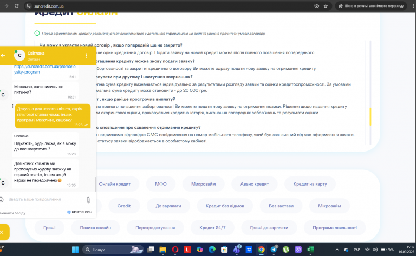Open Viber from the taskbar
The image size is (416, 256).
[x=298, y=250]
